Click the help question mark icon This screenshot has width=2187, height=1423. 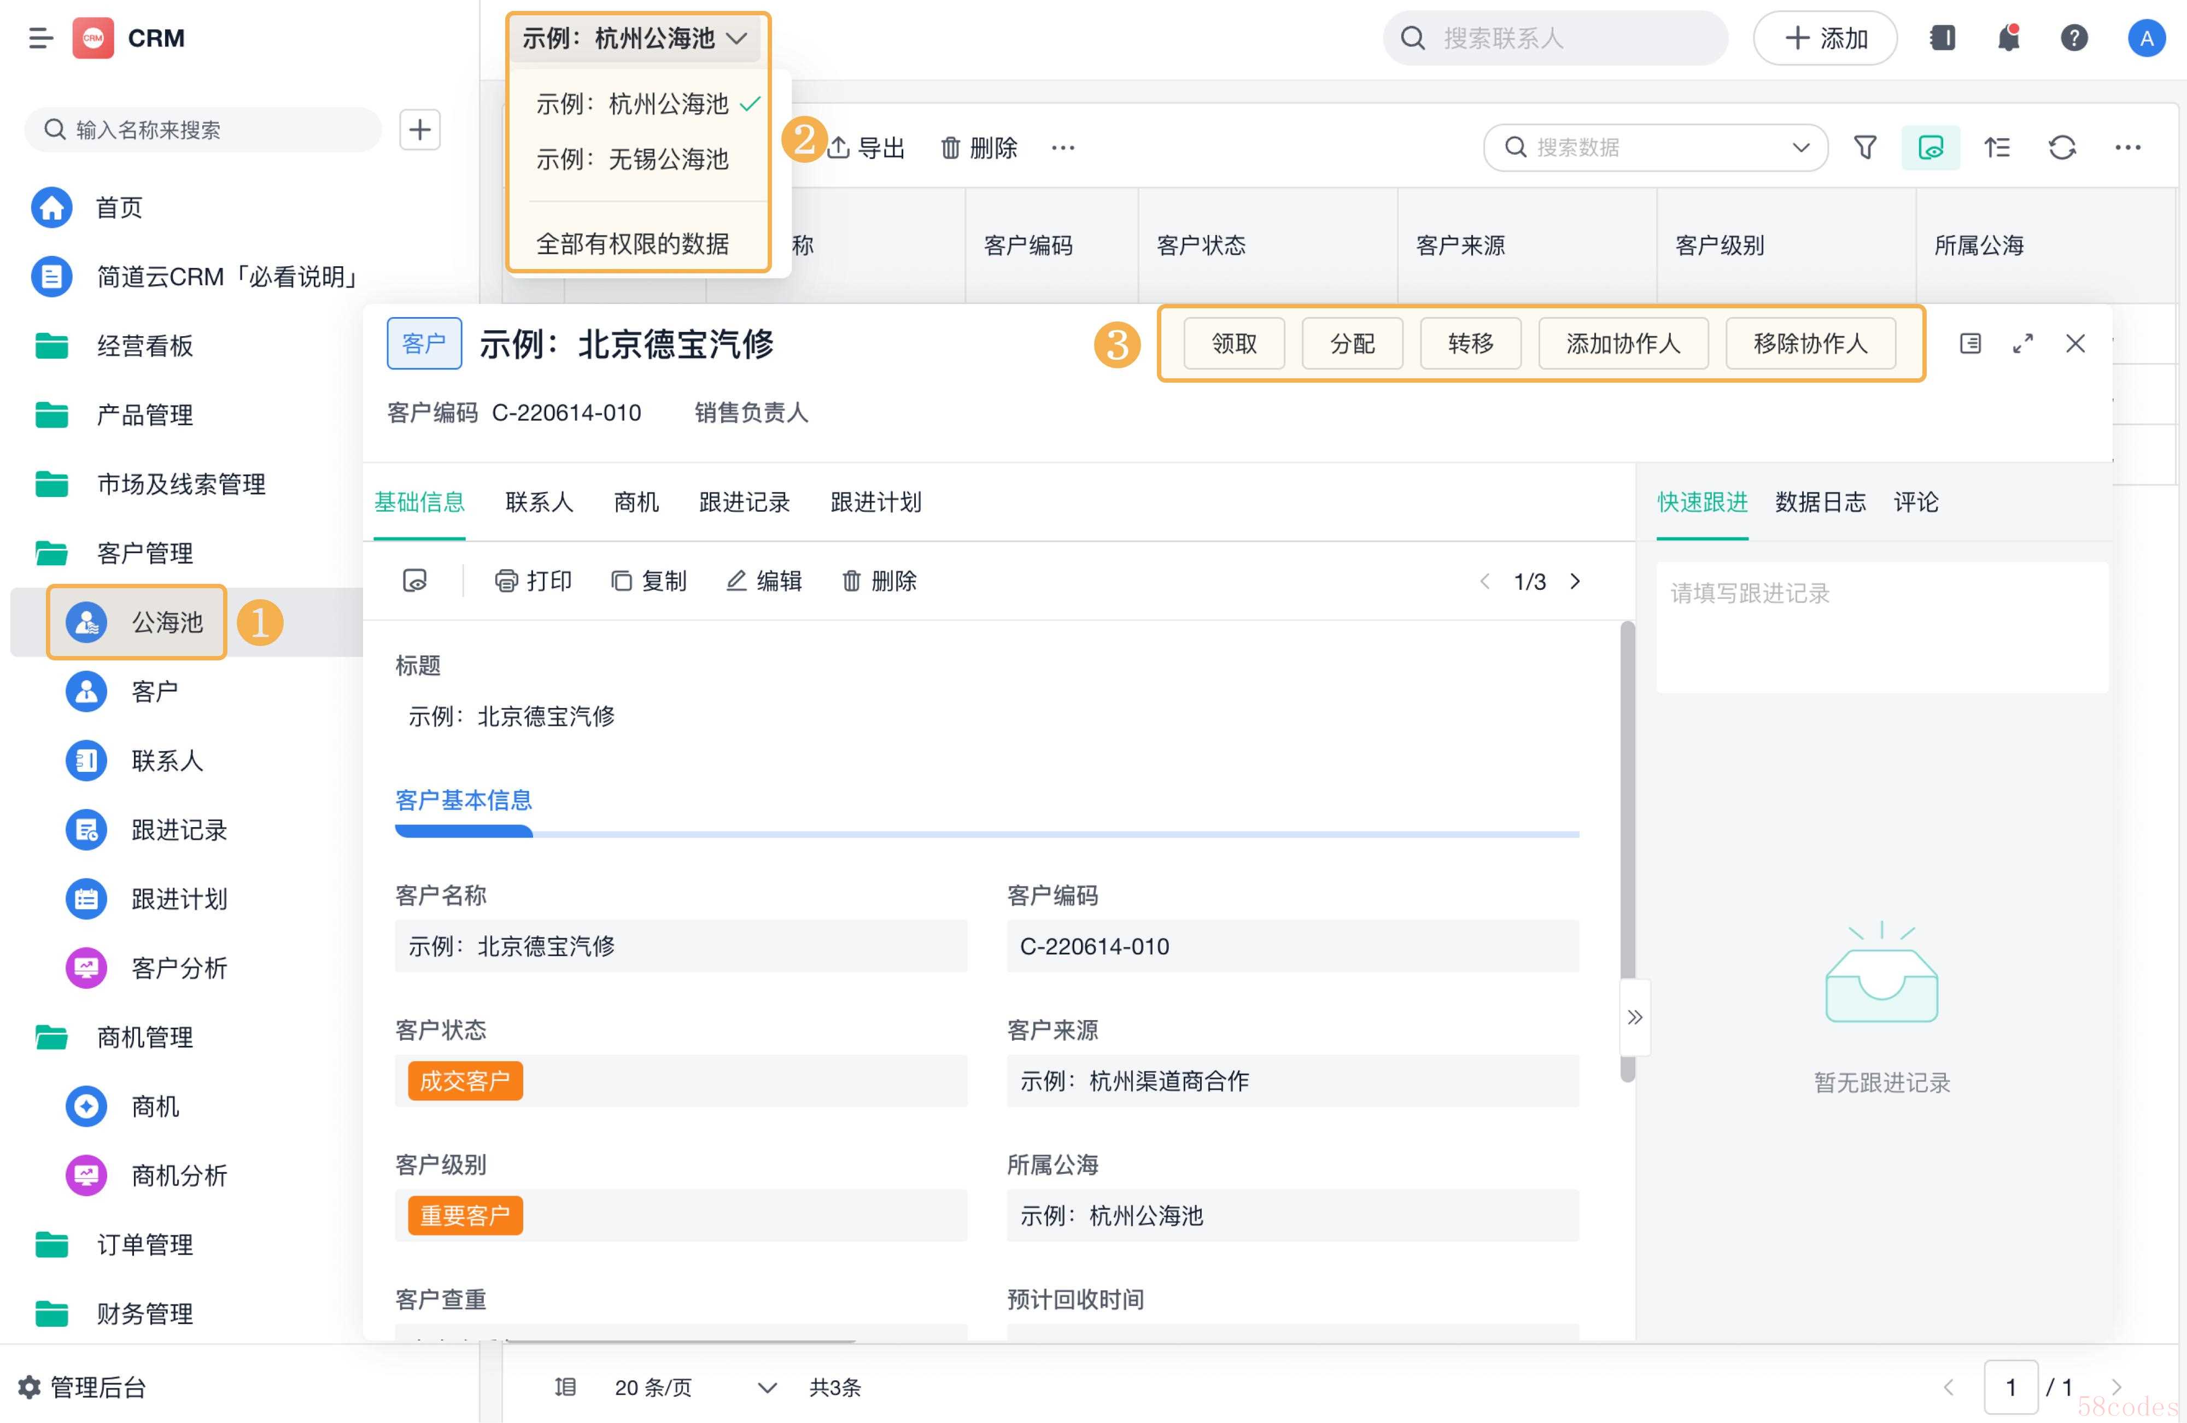tap(2074, 38)
